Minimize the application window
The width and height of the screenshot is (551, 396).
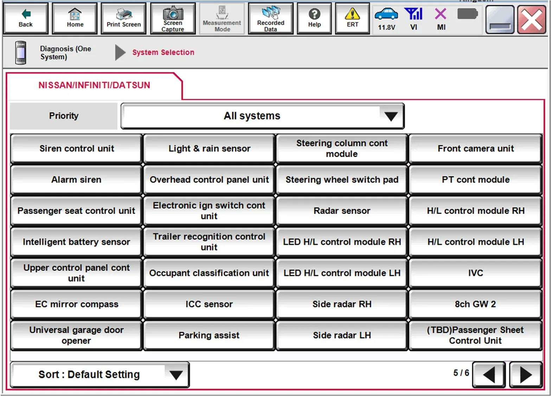pos(500,20)
